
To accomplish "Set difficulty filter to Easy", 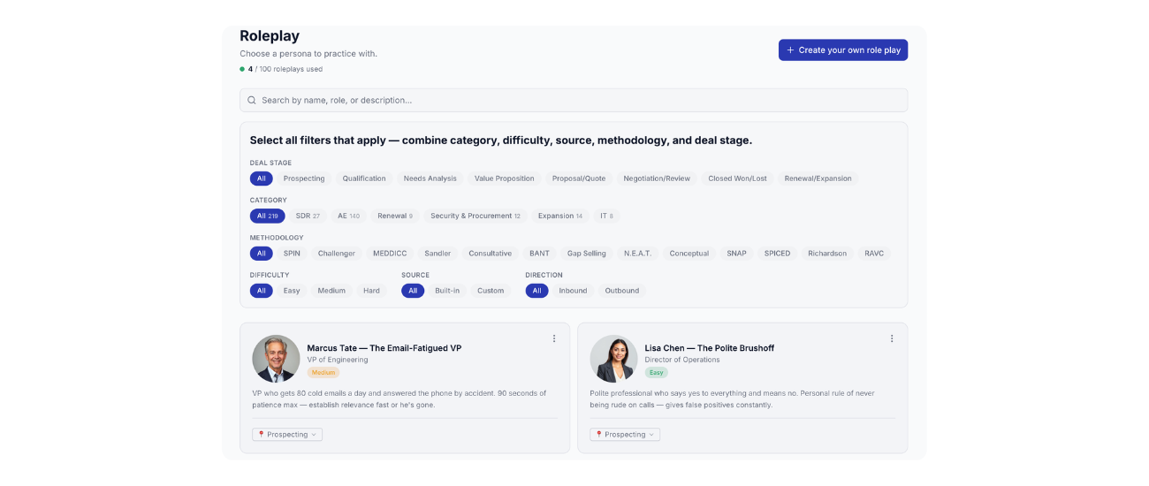I will (292, 291).
